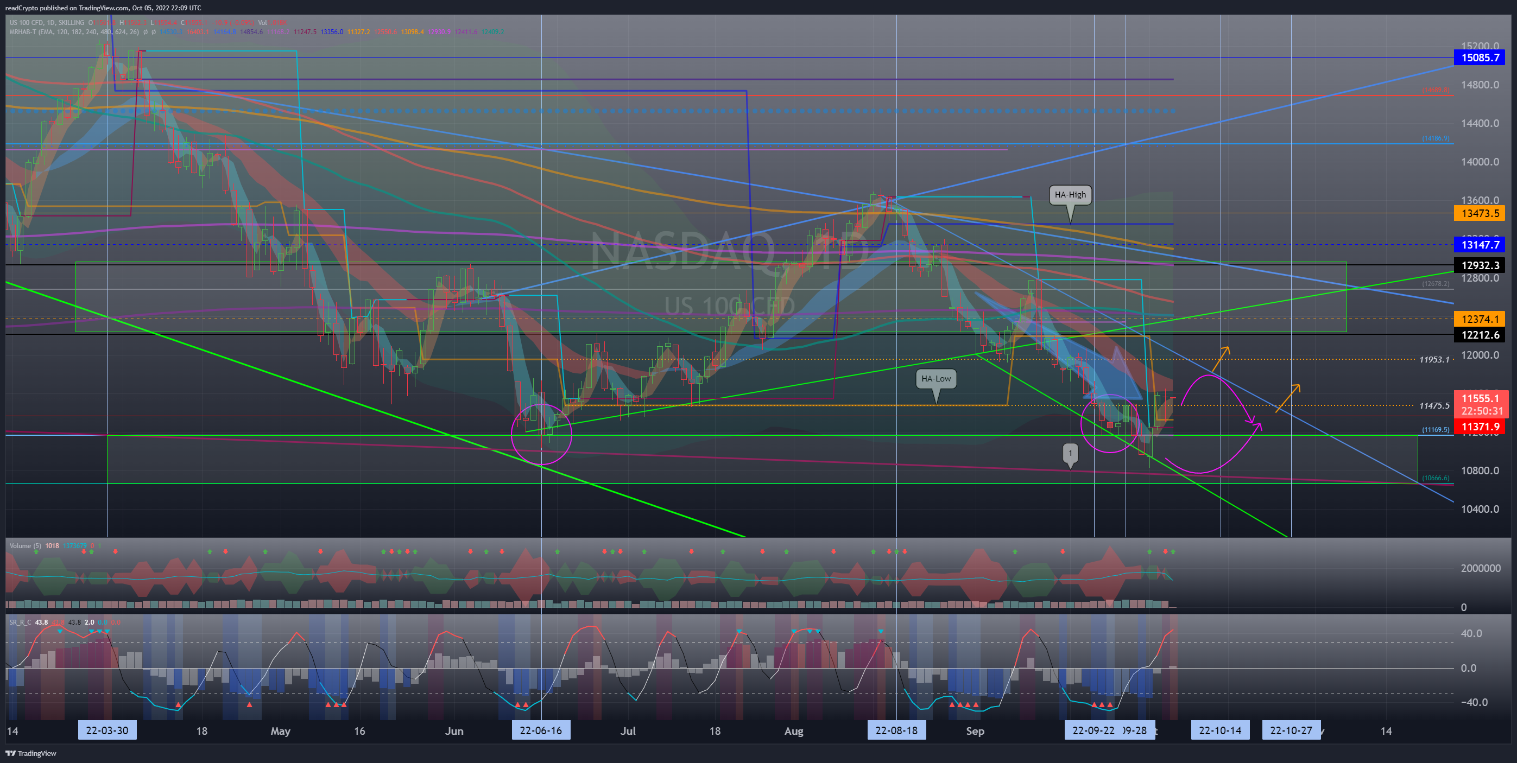Select the 22-10-14 date marker
This screenshot has width=1517, height=763.
coord(1220,730)
